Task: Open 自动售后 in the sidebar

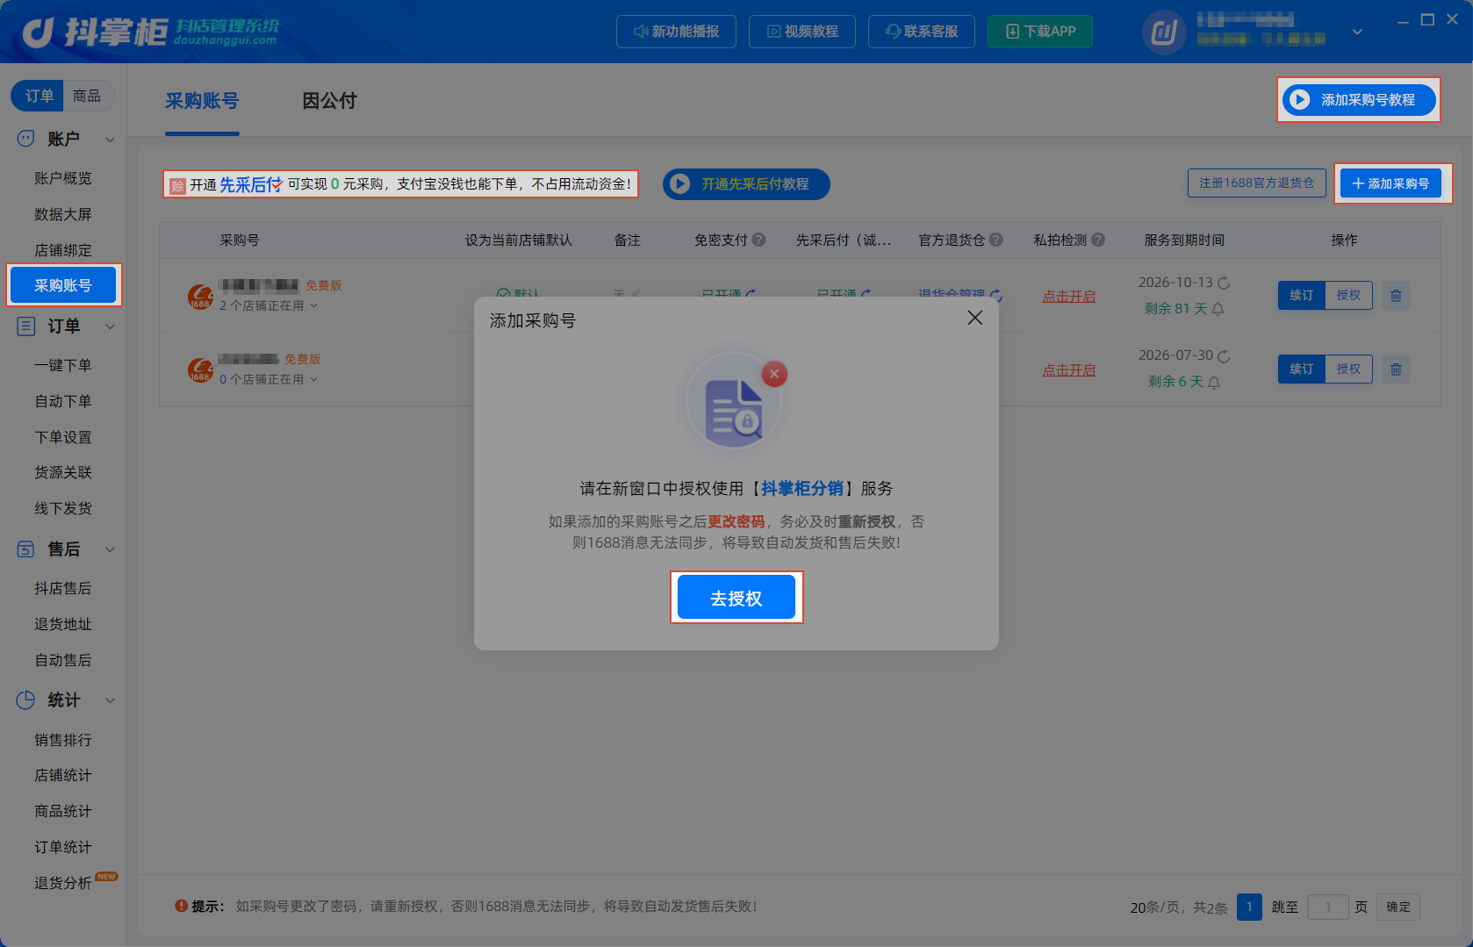Action: [63, 660]
